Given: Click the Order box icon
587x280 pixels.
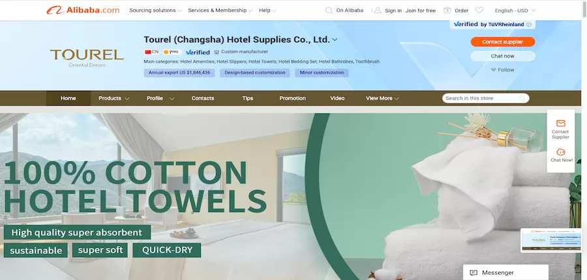Looking at the screenshot, I should (447, 10).
